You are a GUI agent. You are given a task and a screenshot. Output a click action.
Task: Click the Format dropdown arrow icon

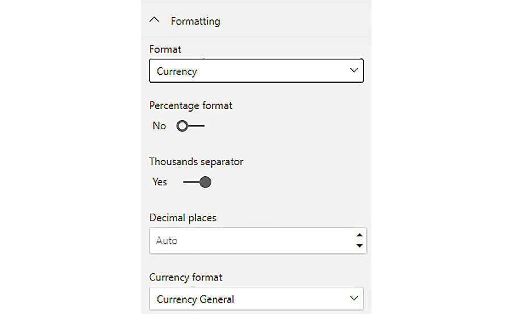tap(354, 71)
